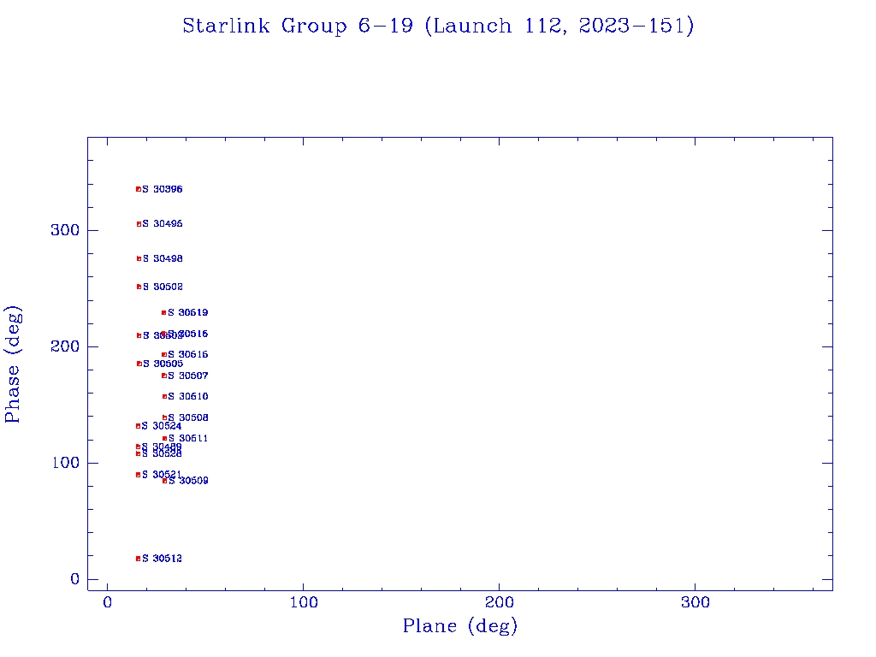
Task: Click the S 30524 red marker
Action: 137,426
